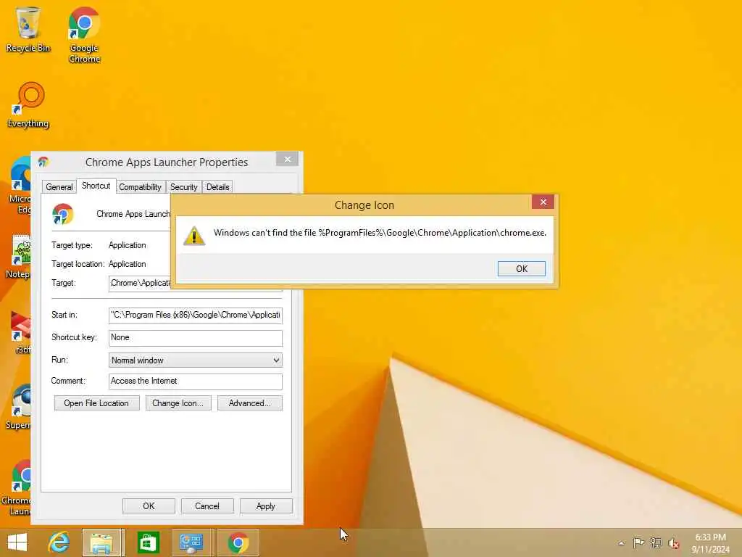Click the Change Icon... button
Viewport: 742px width, 557px height.
tap(178, 403)
